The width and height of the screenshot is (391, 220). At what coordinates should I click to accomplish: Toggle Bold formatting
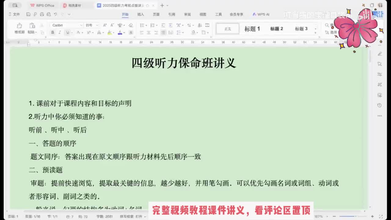(x=53, y=32)
